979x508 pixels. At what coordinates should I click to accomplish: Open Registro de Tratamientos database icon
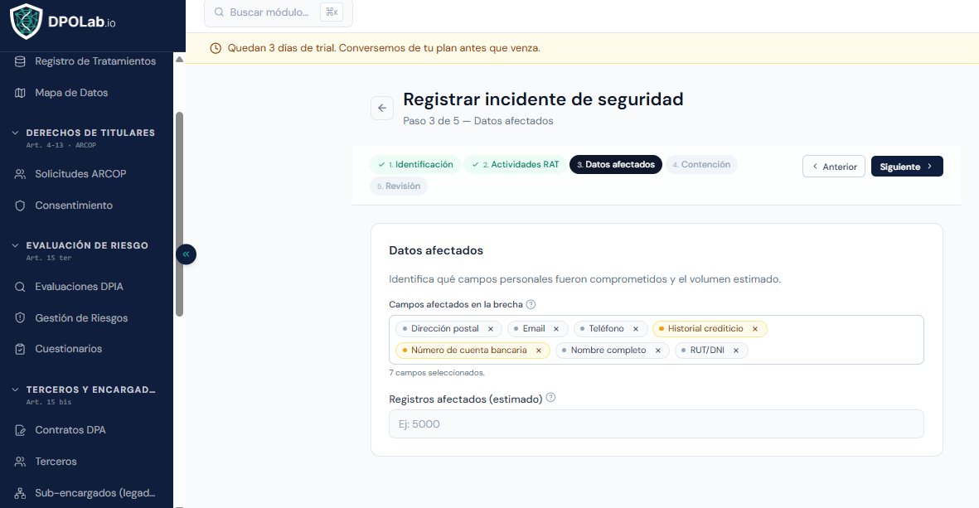point(20,61)
